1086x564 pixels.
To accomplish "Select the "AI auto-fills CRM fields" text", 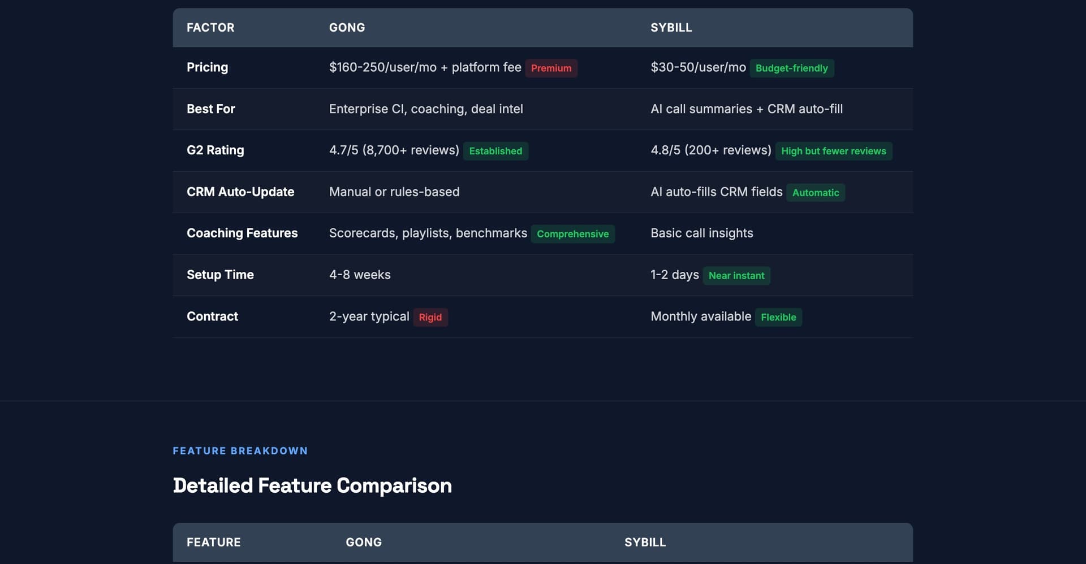I will point(716,192).
